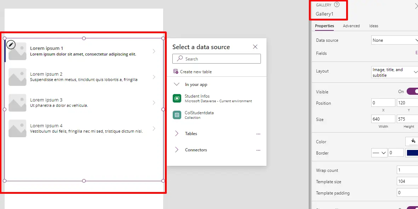Click the Position Y input field
Screen dimensions: 418x209
tap(407, 103)
